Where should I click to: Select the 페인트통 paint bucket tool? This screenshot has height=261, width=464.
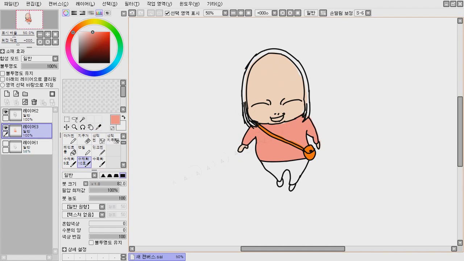pos(70,150)
